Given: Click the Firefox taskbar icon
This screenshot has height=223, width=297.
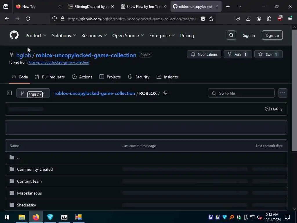Looking at the screenshot, I should coord(36,217).
